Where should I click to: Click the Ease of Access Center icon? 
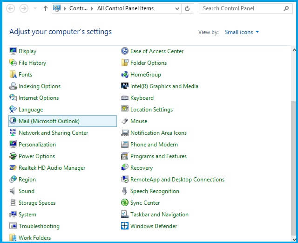click(x=125, y=51)
